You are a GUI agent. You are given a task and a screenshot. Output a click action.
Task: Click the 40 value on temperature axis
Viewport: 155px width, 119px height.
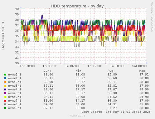point(17,9)
